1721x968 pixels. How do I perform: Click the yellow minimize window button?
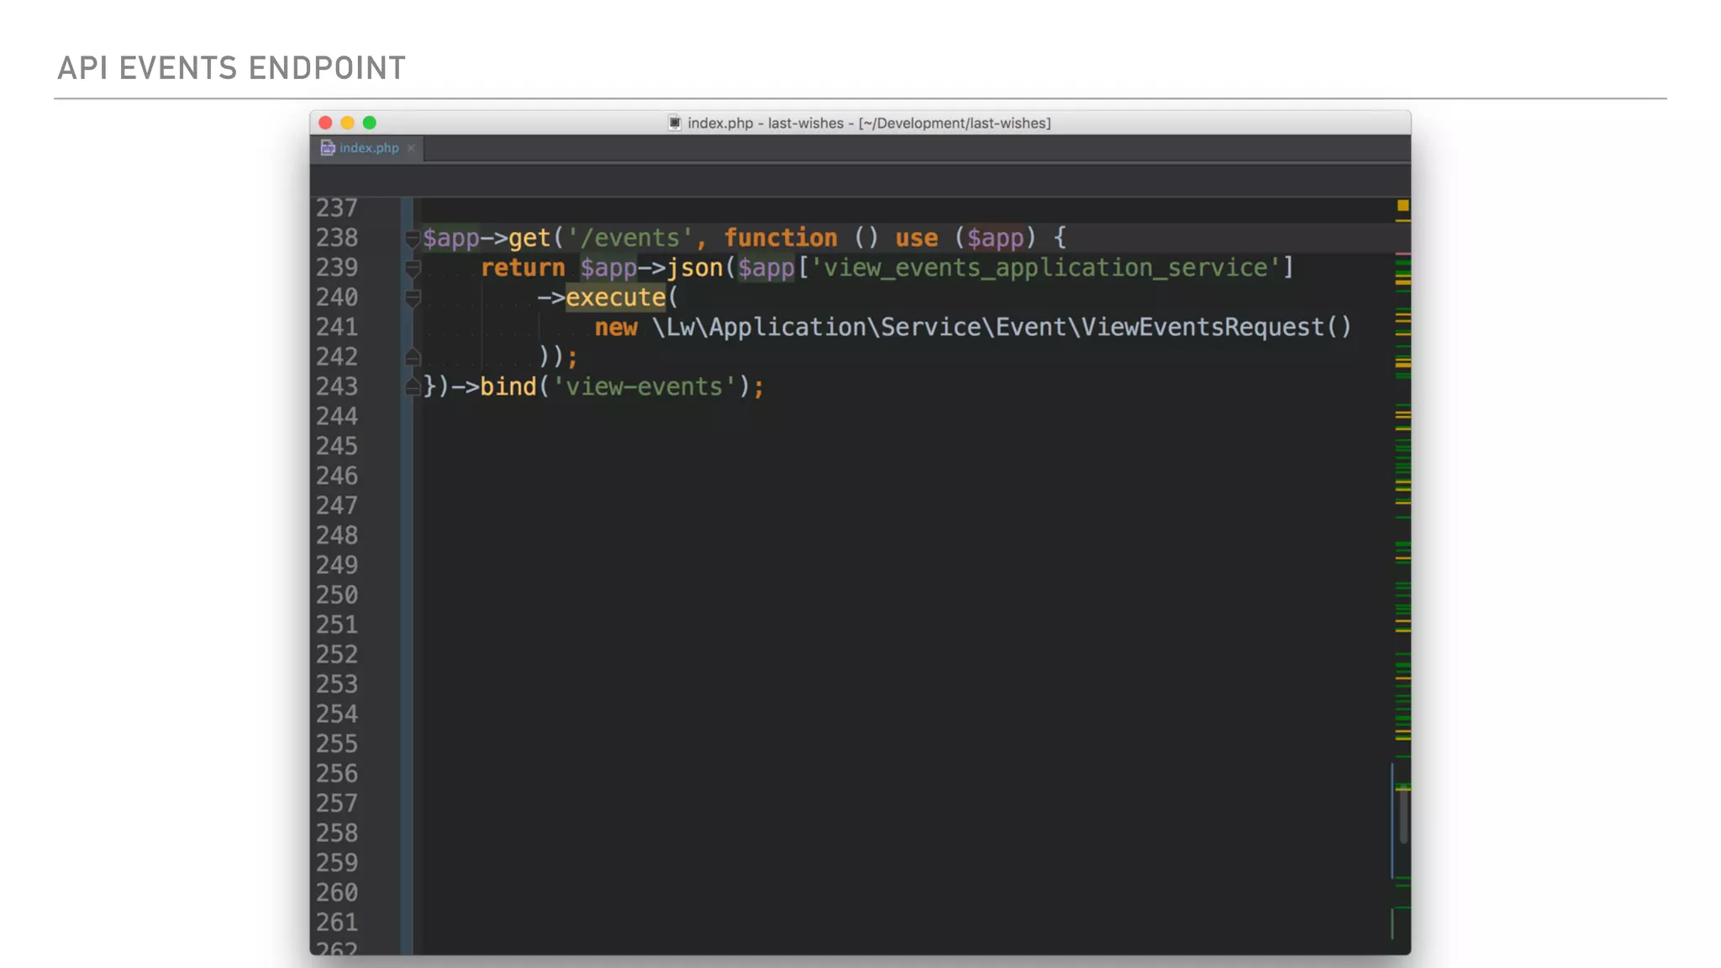pyautogui.click(x=348, y=123)
